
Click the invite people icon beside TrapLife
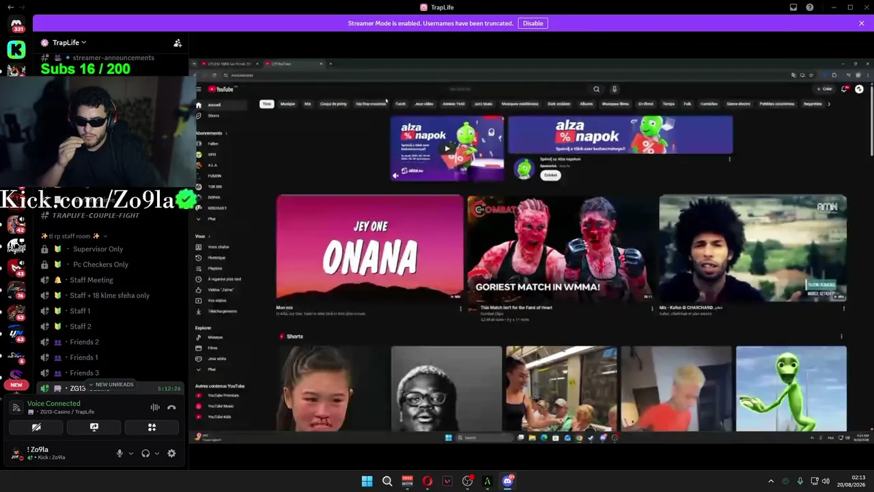[178, 43]
